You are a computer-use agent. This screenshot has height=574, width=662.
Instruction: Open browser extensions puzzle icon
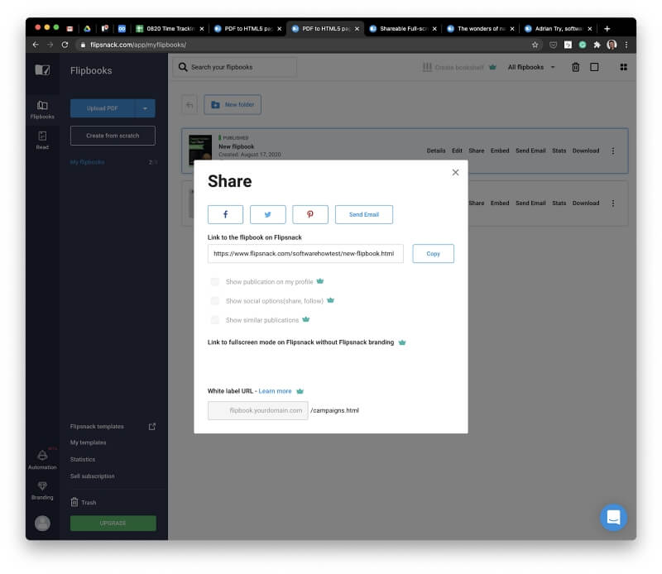tap(597, 45)
